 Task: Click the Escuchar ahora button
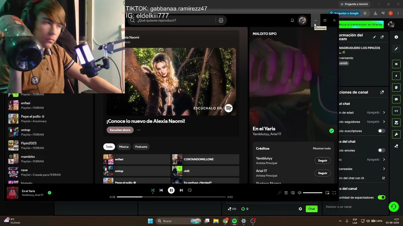(x=120, y=130)
